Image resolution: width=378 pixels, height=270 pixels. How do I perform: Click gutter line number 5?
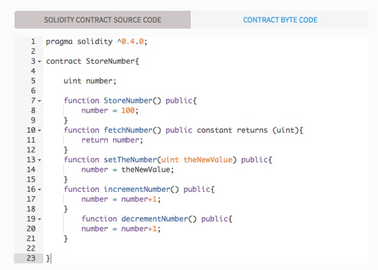(x=33, y=81)
